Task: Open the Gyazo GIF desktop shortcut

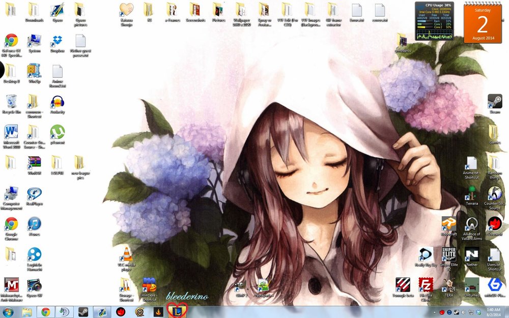Action: [34, 287]
